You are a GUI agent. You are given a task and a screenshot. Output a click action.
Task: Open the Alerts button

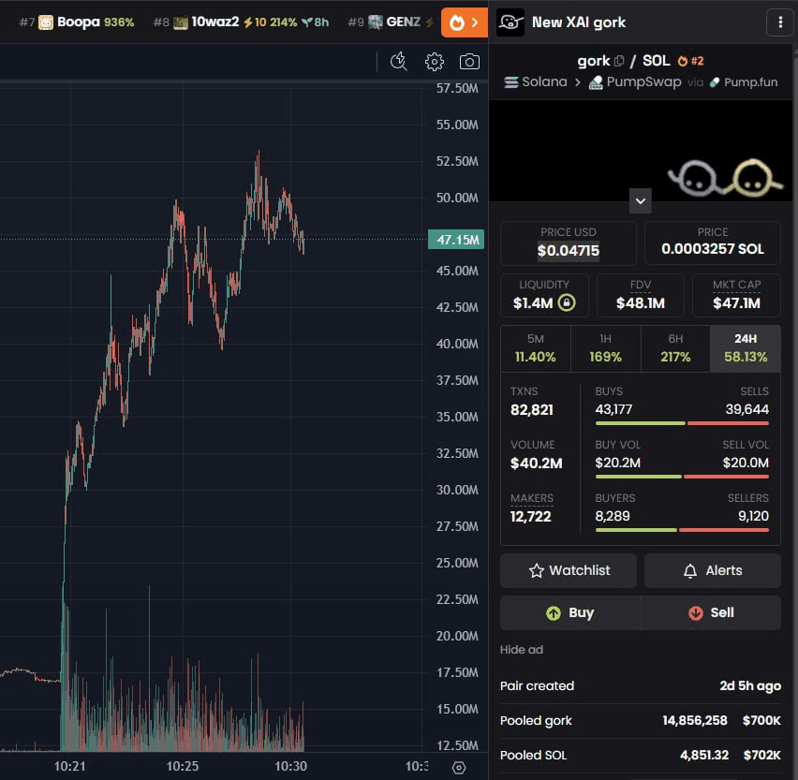click(x=713, y=570)
